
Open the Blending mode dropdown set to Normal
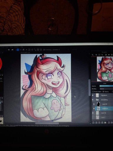pos(106,89)
